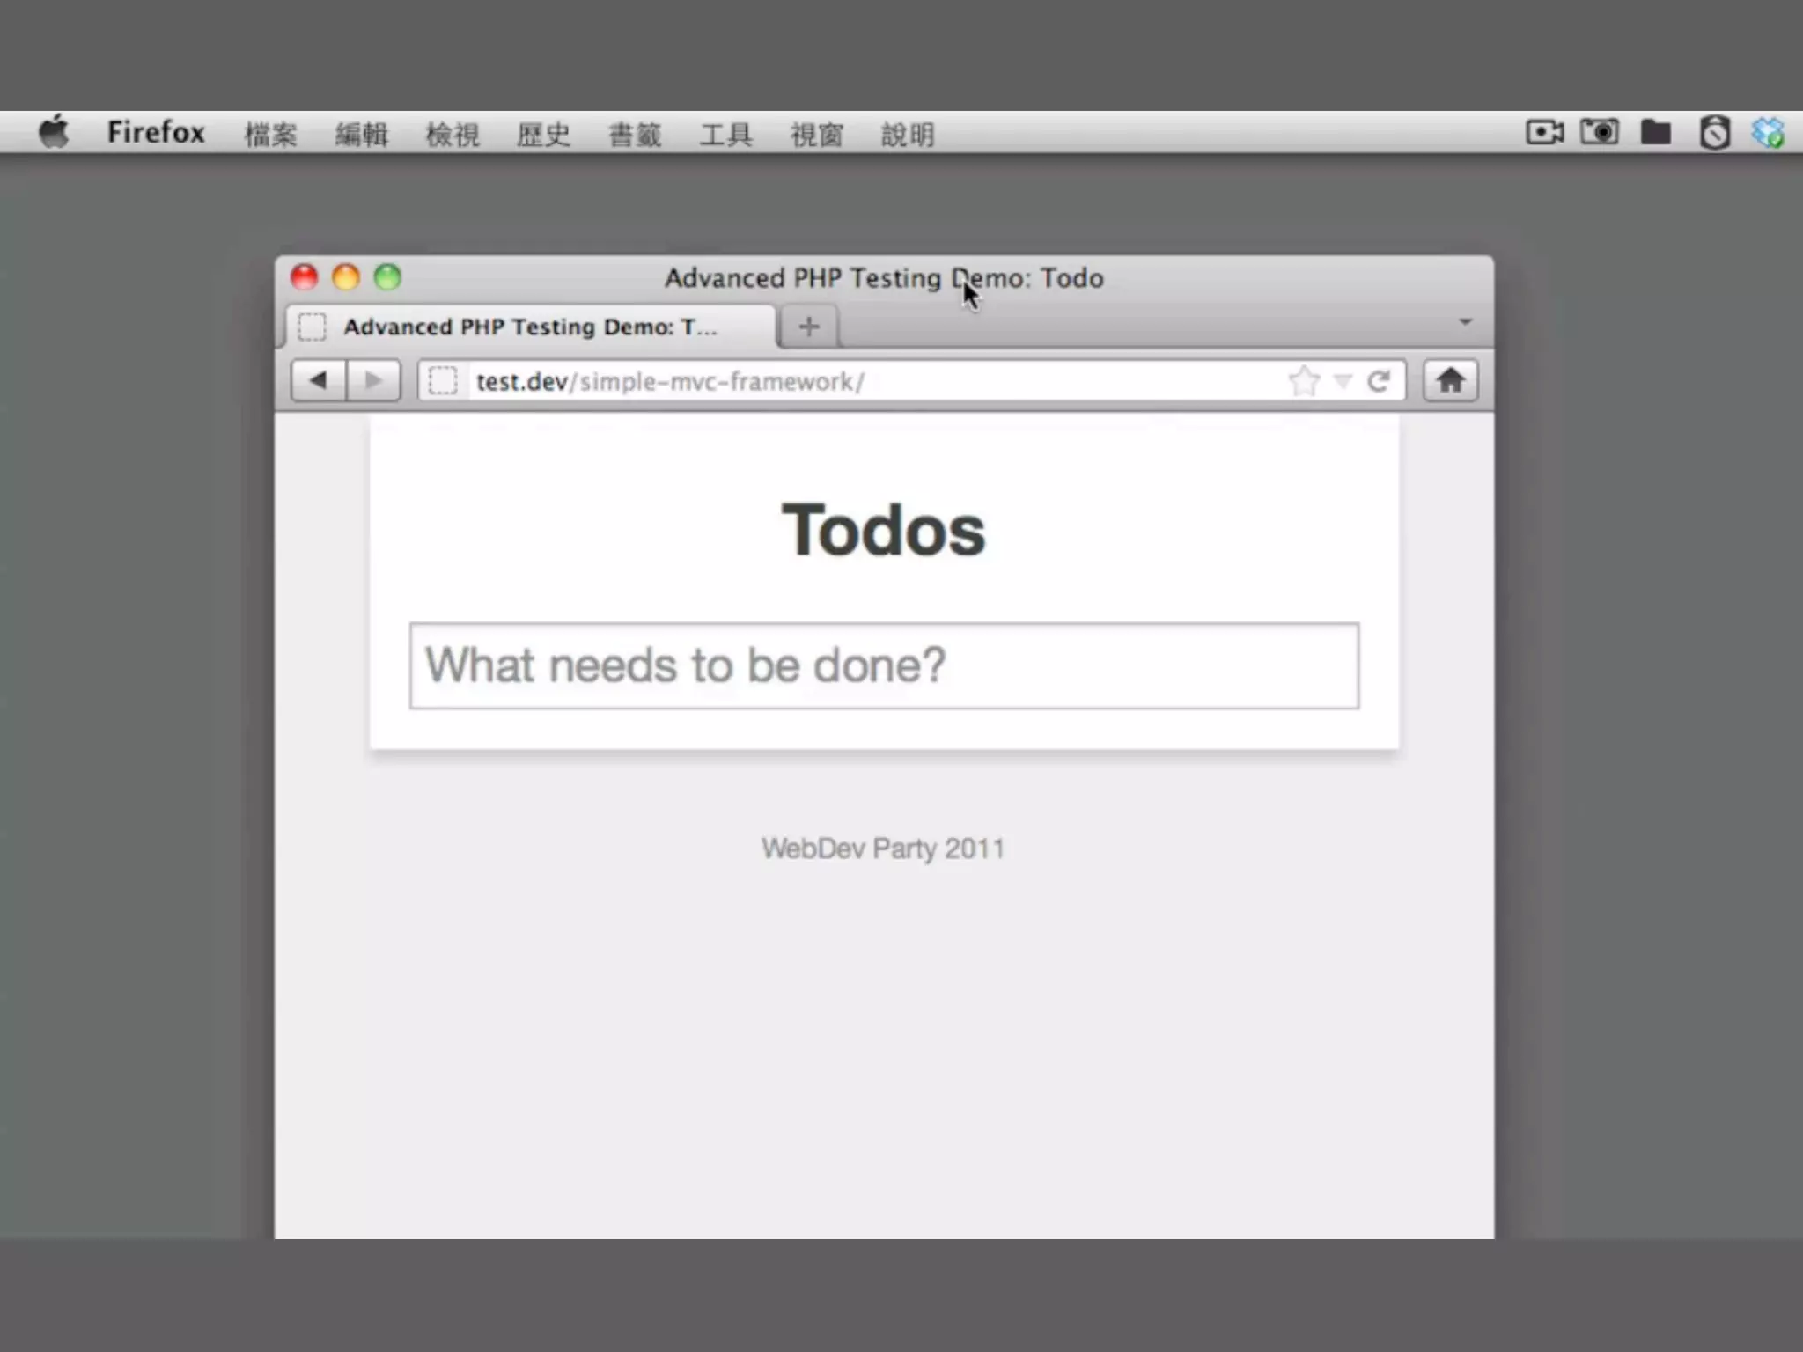Open Firefox home page button

pos(1450,381)
